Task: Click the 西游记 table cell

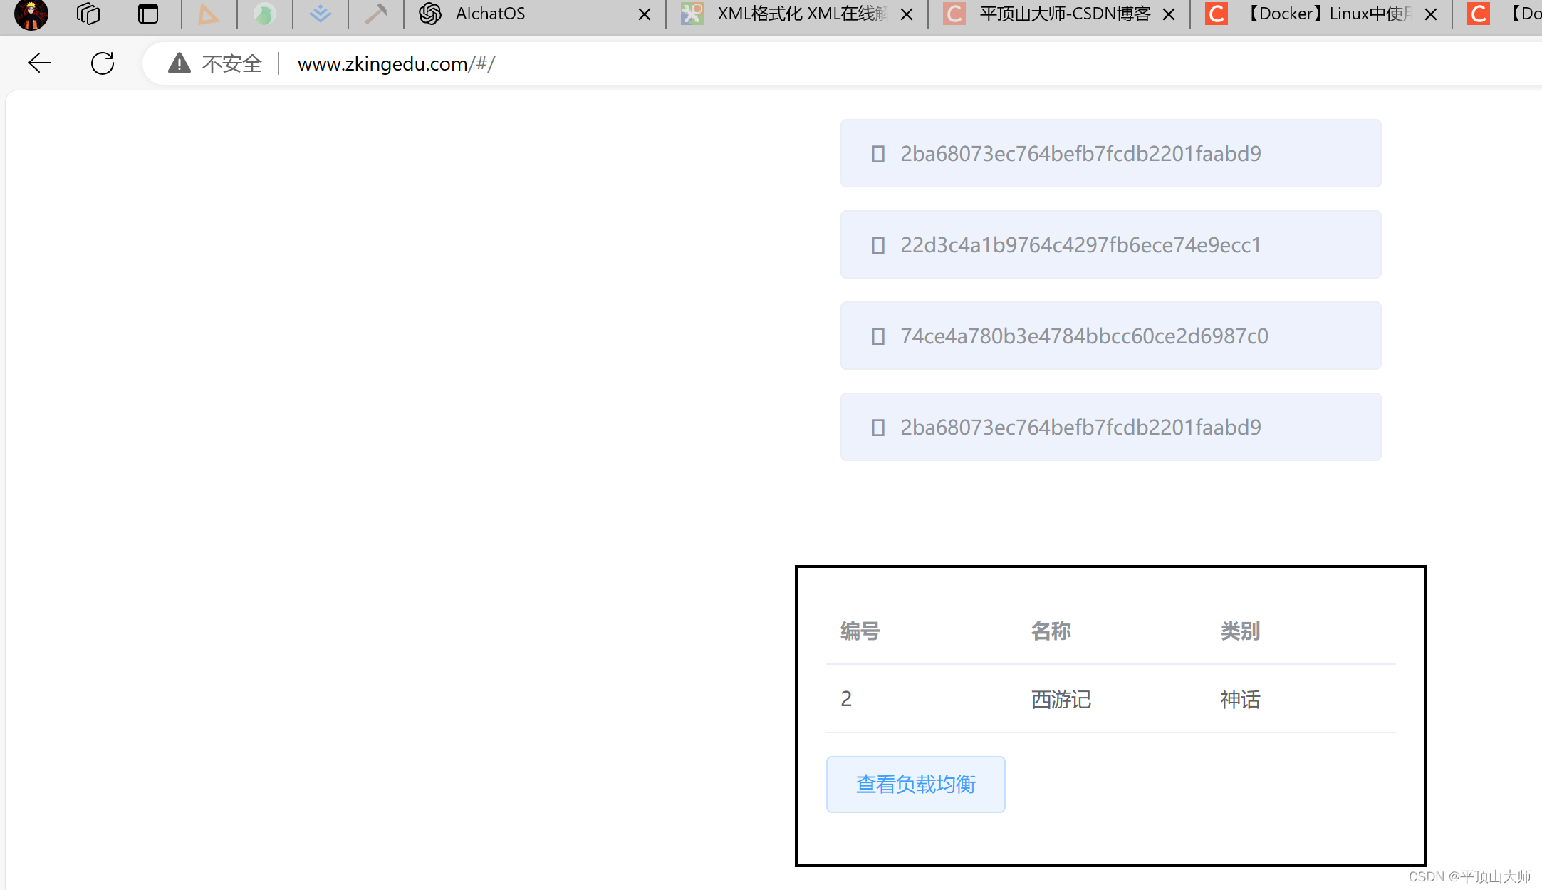Action: tap(1061, 699)
